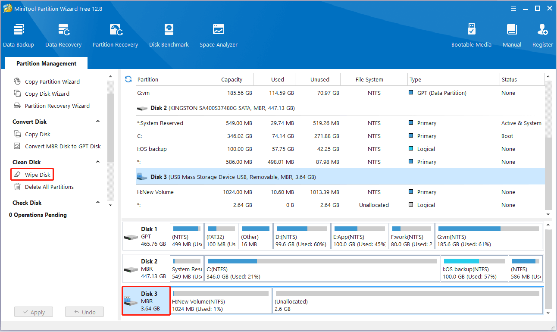Refresh the partition list with the reload icon
Image resolution: width=557 pixels, height=332 pixels.
128,79
